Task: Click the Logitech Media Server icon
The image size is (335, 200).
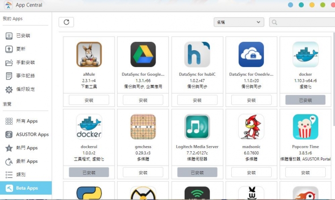Action: point(197,127)
